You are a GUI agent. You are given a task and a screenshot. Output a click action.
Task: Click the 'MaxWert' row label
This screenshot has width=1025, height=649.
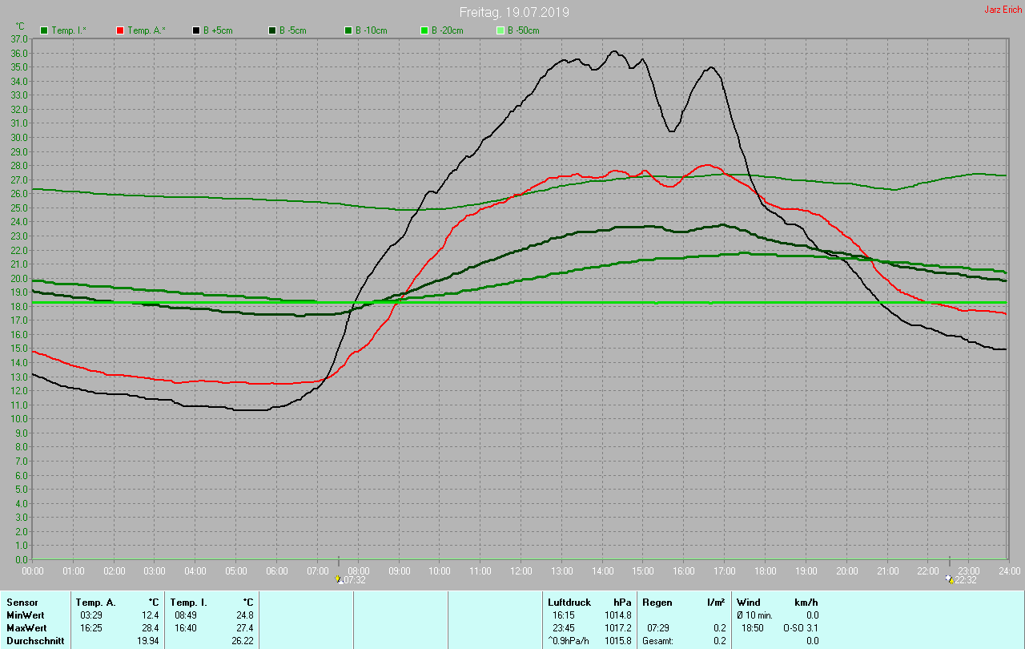pos(26,628)
